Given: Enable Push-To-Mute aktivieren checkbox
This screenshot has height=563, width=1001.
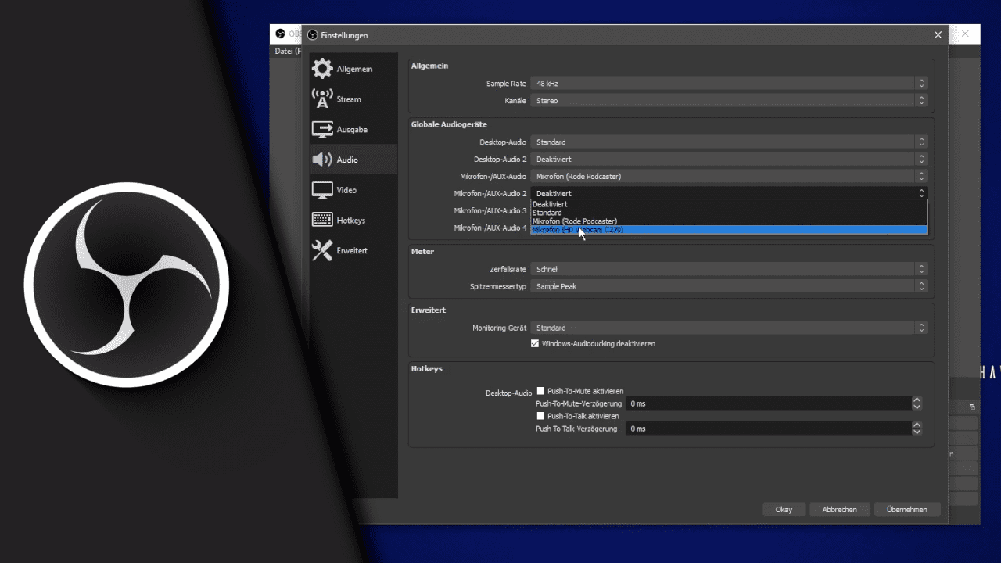Looking at the screenshot, I should pos(540,391).
